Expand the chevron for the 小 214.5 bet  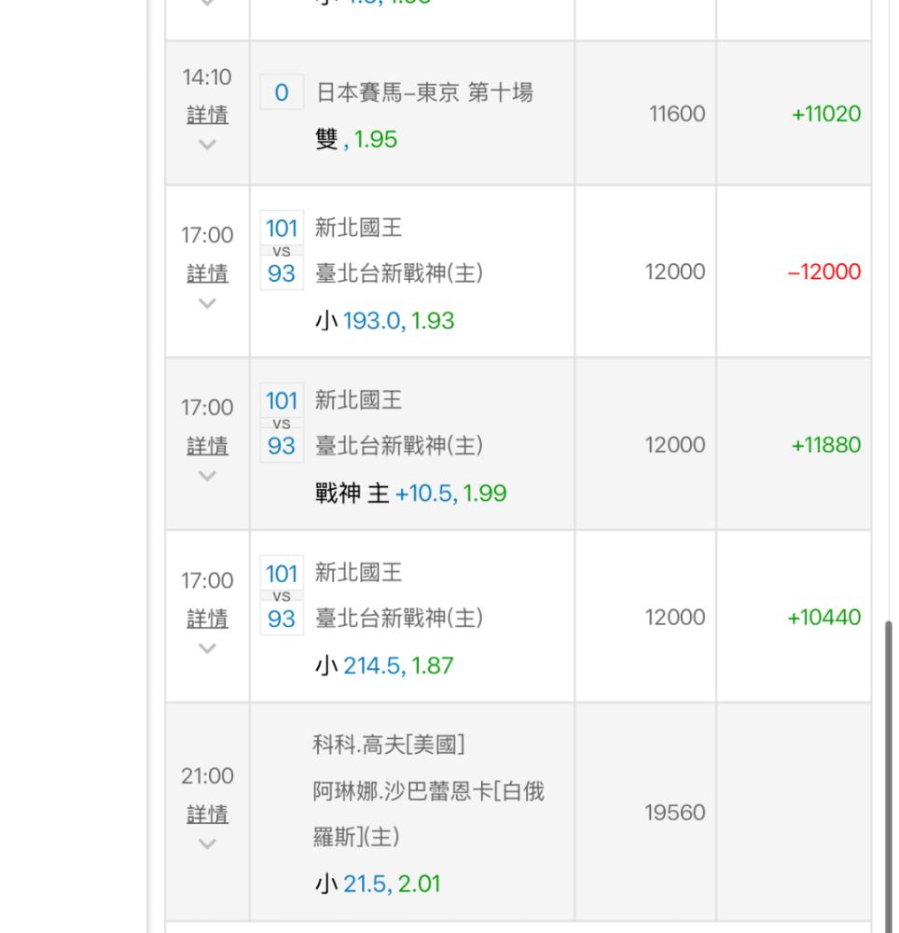[207, 648]
